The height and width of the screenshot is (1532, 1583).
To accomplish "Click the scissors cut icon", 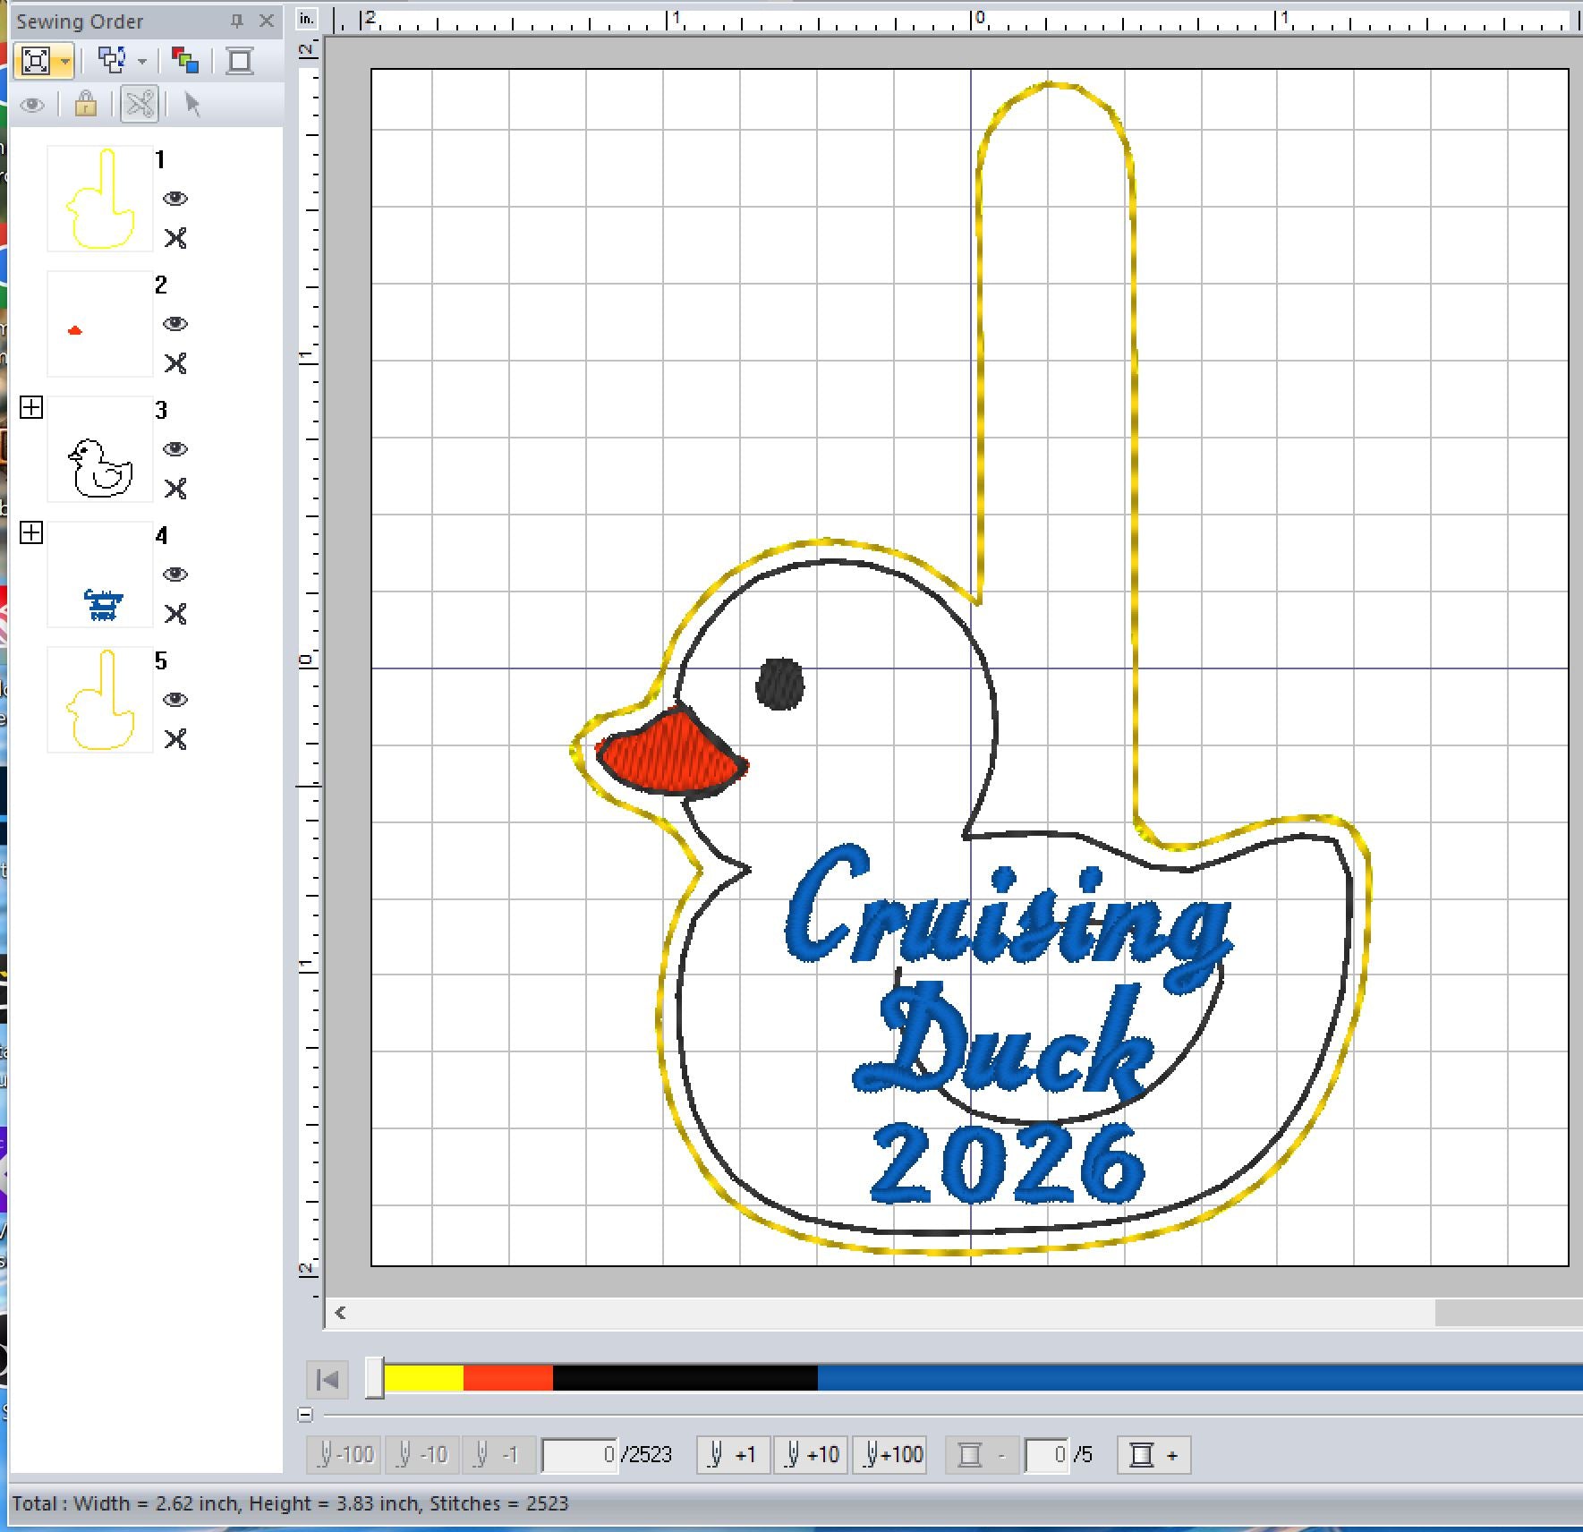I will pyautogui.click(x=139, y=105).
